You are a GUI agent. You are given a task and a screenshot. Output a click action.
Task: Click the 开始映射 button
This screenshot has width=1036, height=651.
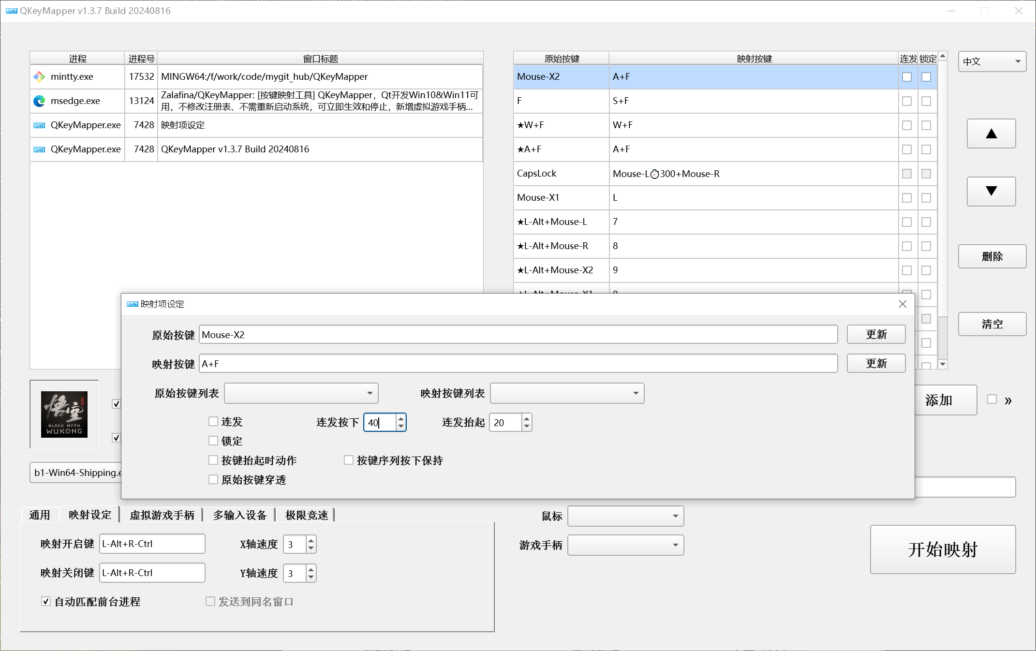point(943,549)
